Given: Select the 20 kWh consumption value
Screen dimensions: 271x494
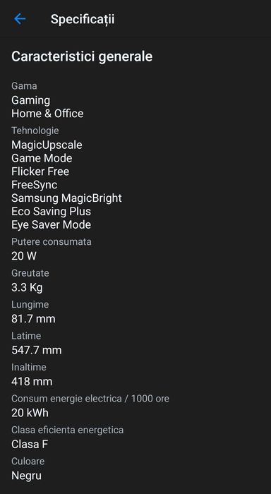Looking at the screenshot, I should 30,413.
